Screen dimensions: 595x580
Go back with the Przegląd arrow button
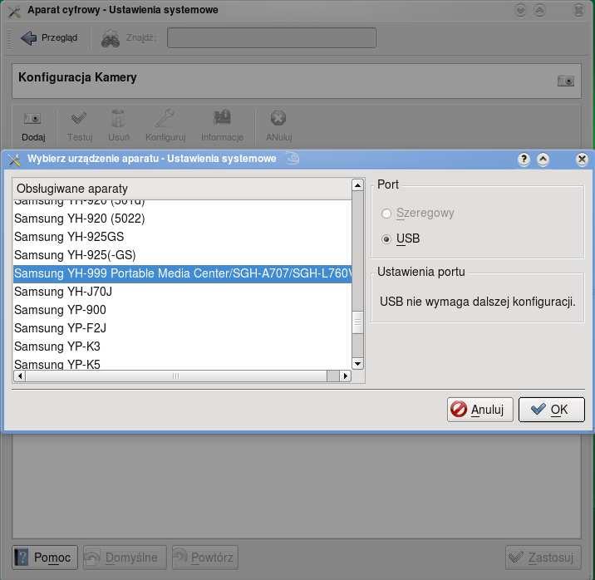(x=49, y=37)
